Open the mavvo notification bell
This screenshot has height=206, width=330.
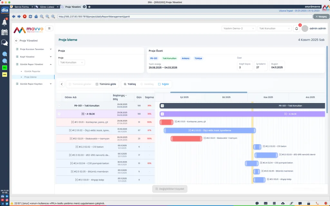click(297, 28)
